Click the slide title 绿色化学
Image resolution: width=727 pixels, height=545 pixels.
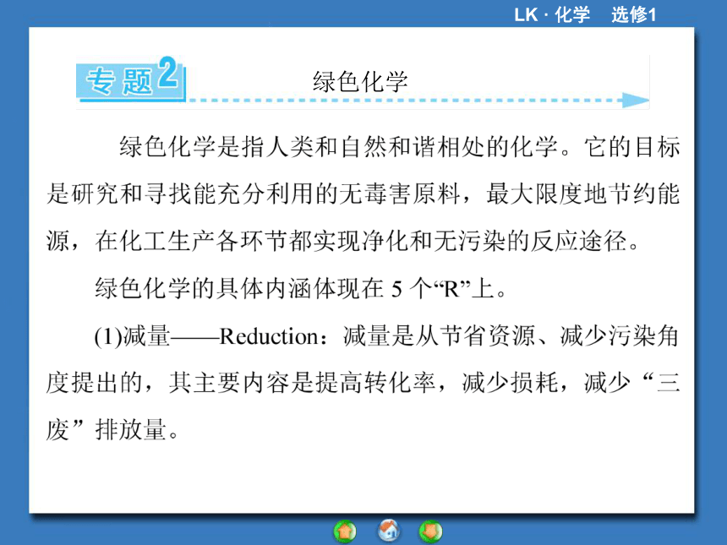[360, 82]
